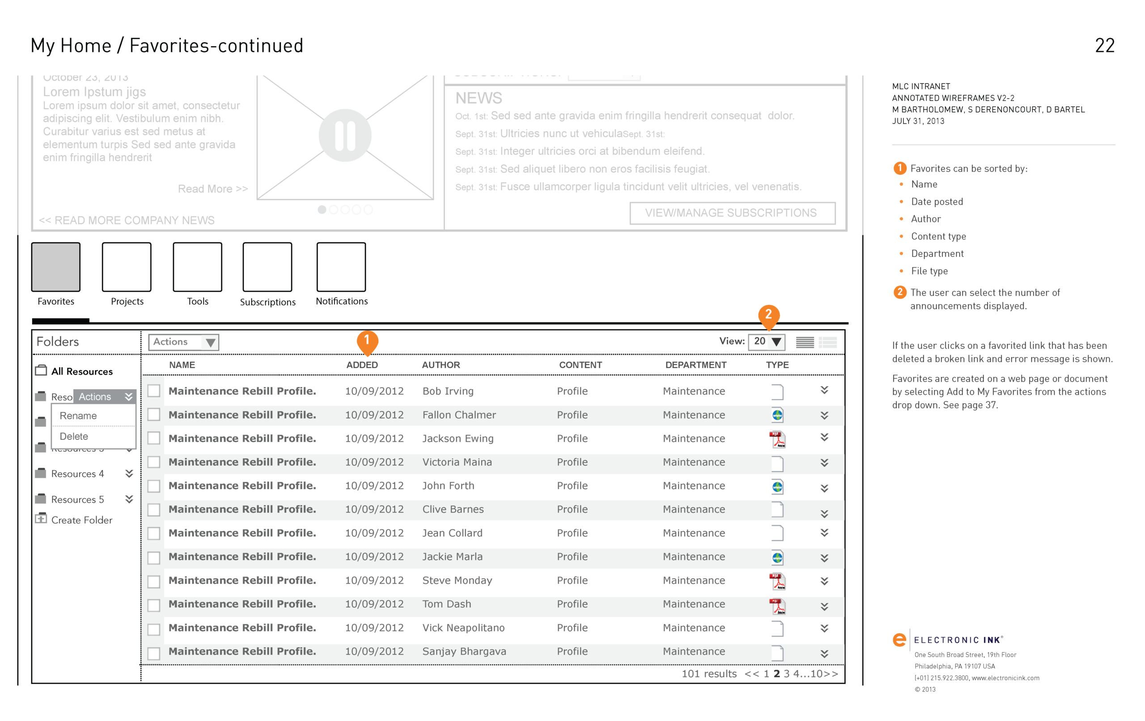Switch to compact list view icon
The image size is (1145, 721).
tap(805, 342)
